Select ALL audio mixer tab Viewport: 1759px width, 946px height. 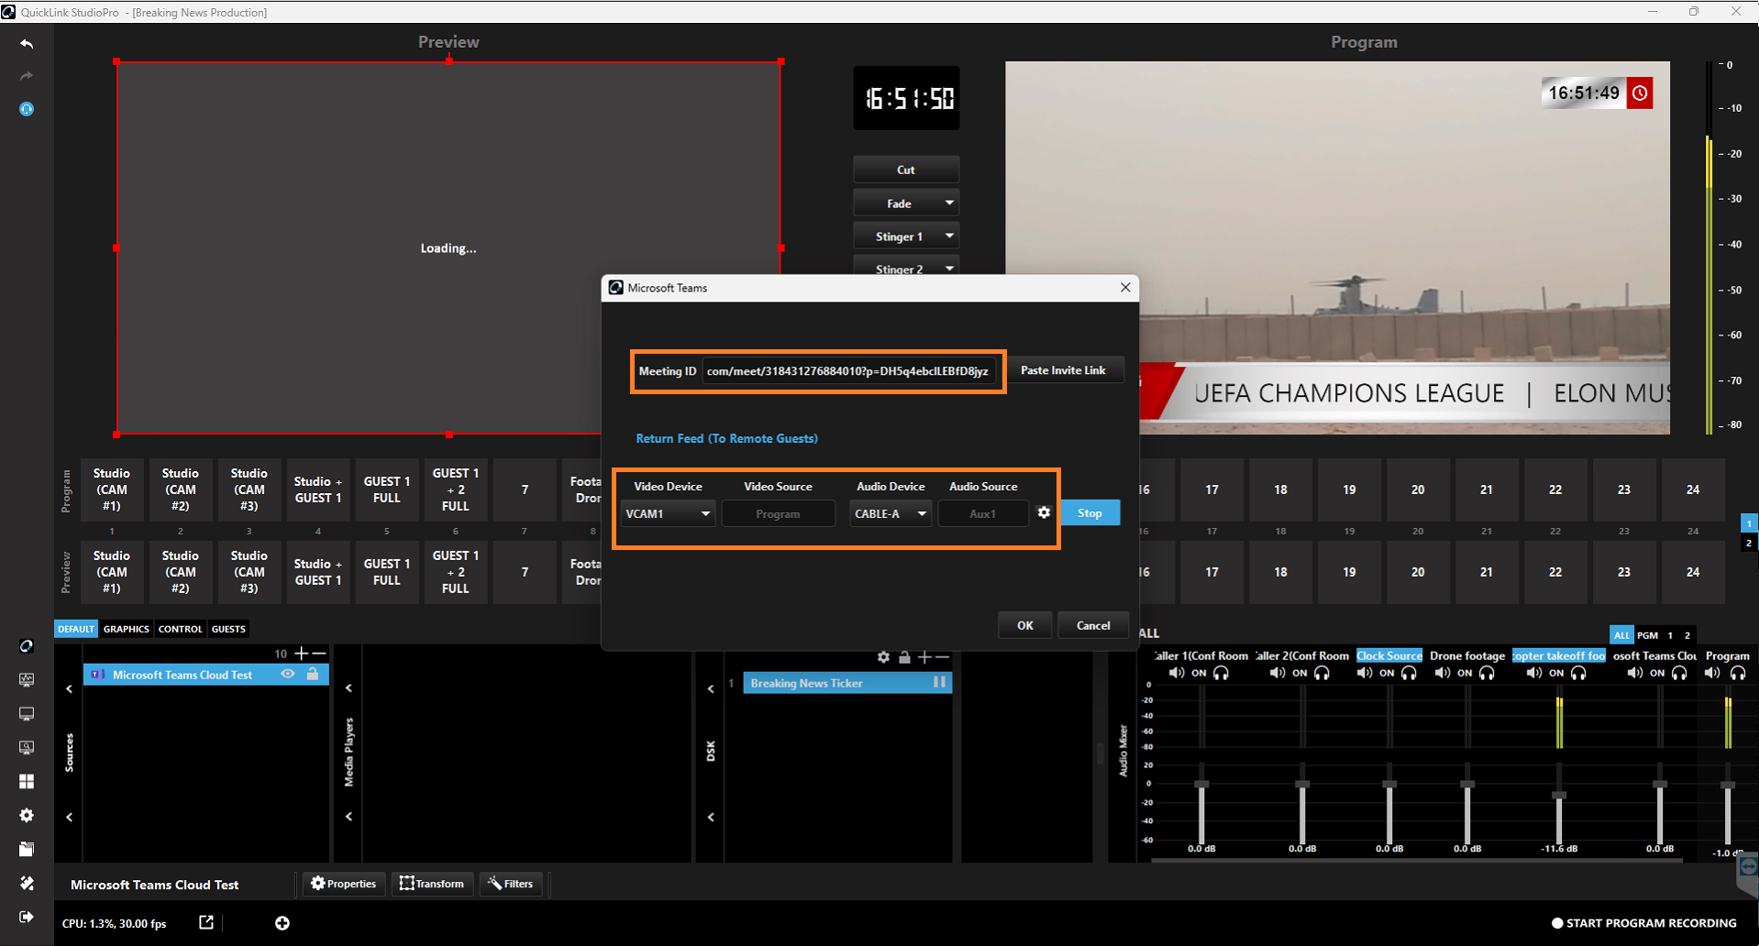click(x=1621, y=635)
